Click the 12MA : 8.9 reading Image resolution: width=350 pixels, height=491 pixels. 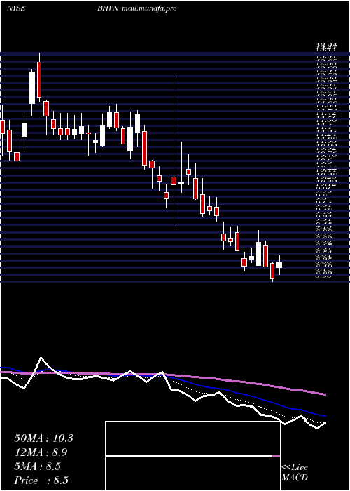point(41,452)
